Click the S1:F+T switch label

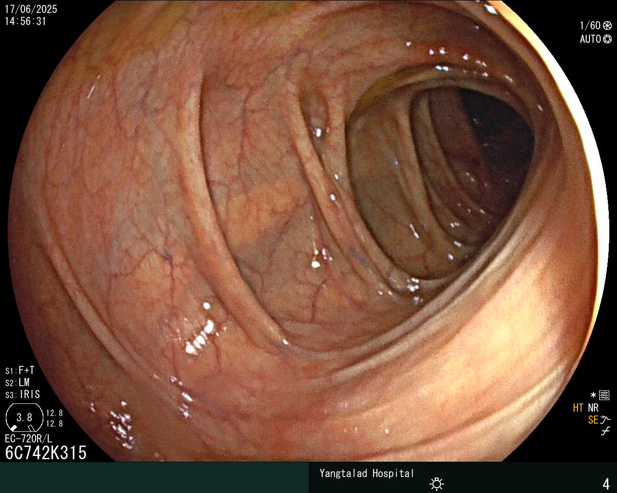(x=20, y=371)
